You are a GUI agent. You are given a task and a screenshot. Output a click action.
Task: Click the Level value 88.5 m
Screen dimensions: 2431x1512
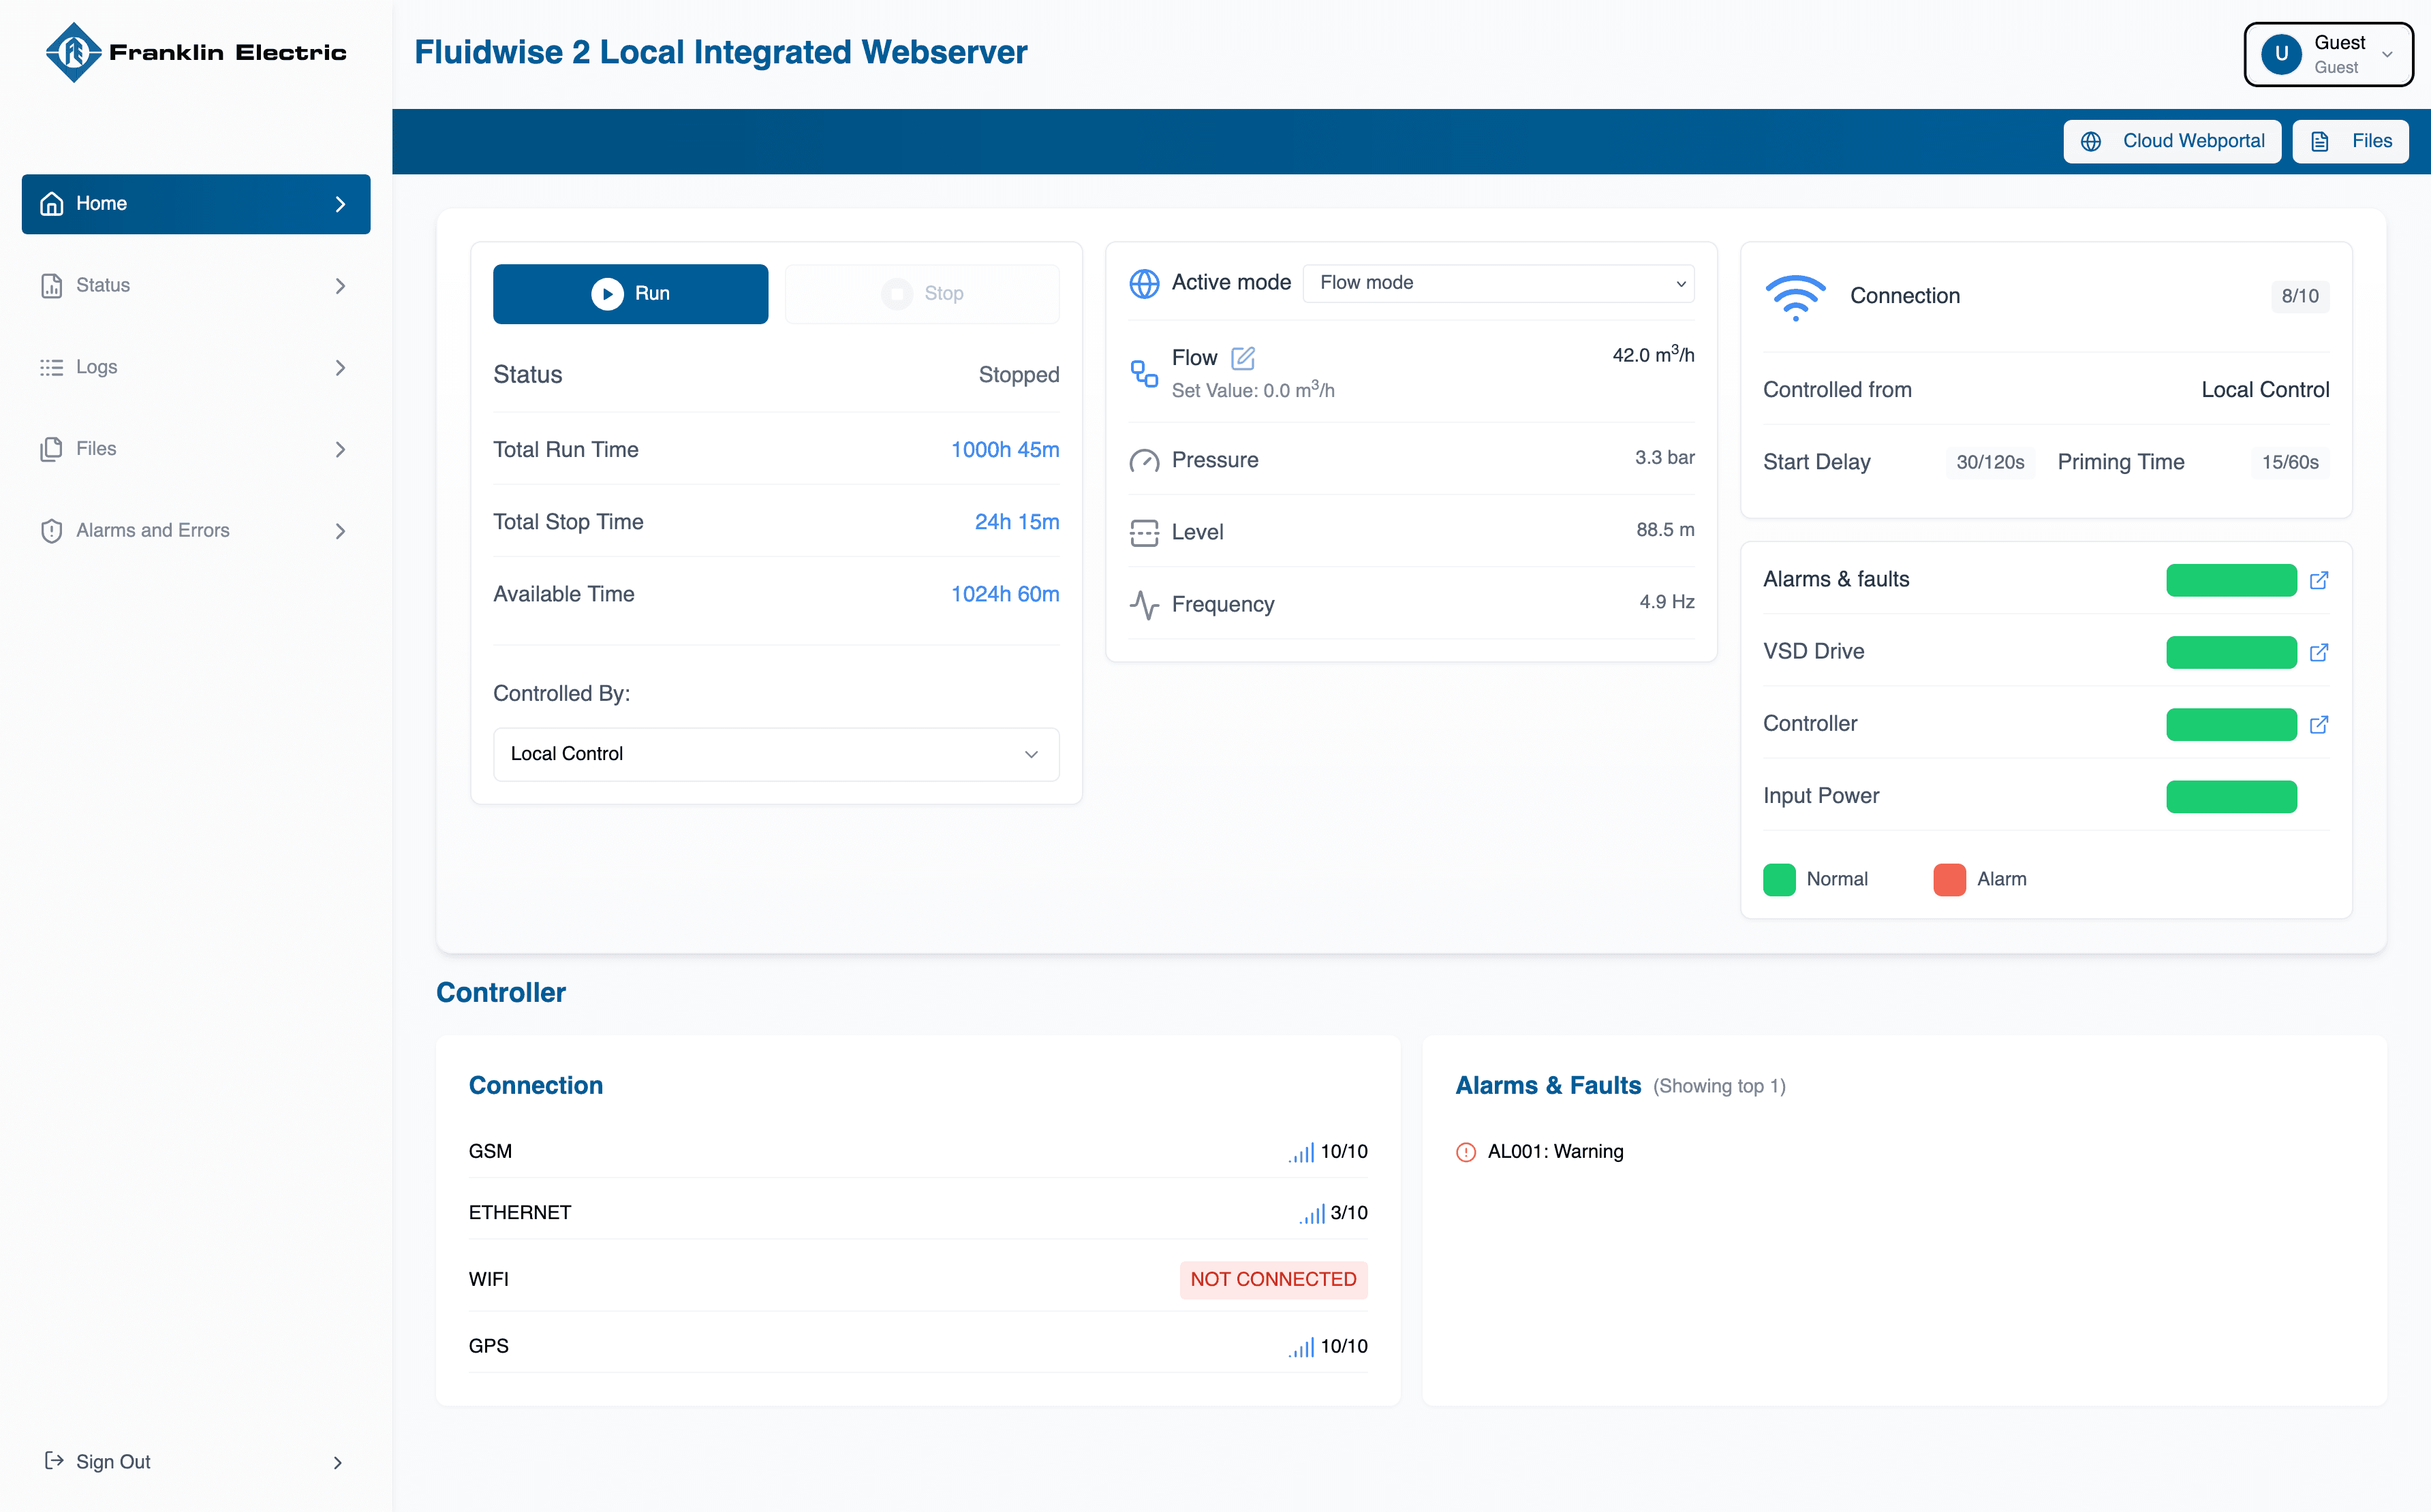click(x=1664, y=530)
